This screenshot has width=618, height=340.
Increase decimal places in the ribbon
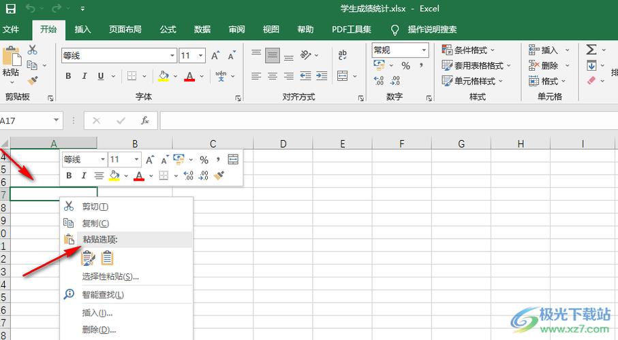coord(379,81)
